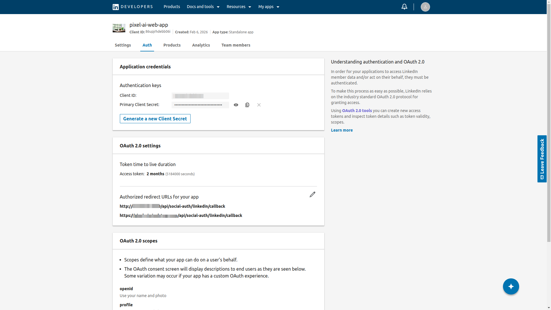Viewport: 551px width, 310px height.
Task: Open the notifications bell
Action: 404,7
